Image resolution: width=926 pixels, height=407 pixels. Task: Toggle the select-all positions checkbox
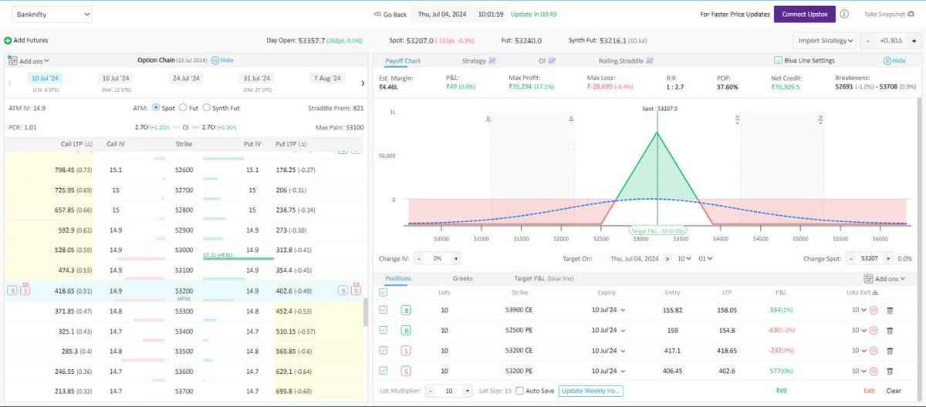[x=384, y=293]
